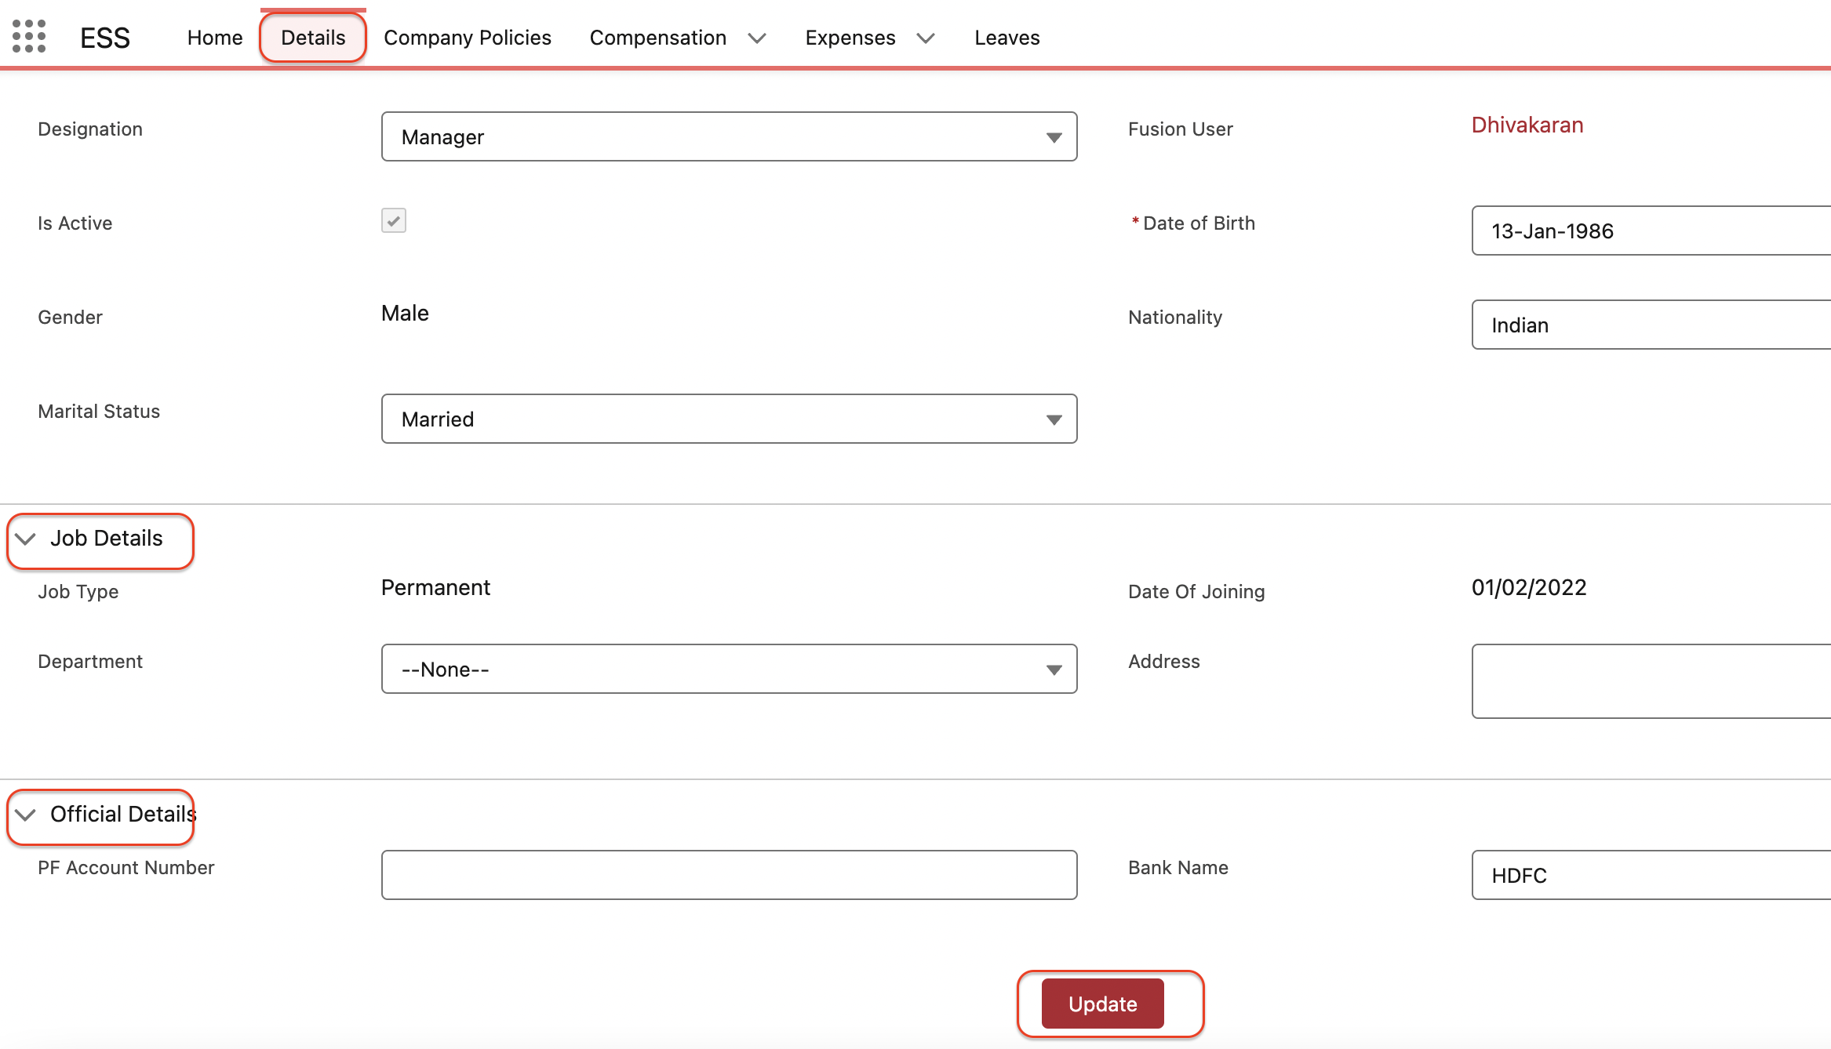Toggle the Is Active checkbox
The image size is (1831, 1049).
(x=393, y=221)
